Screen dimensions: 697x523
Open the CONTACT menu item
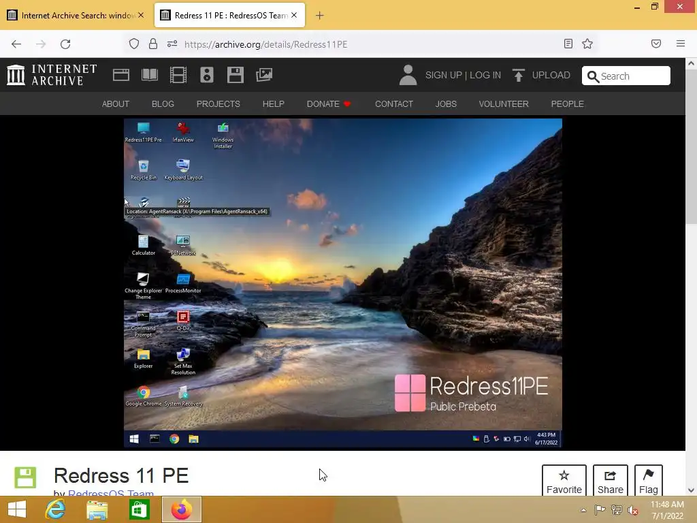pos(394,104)
